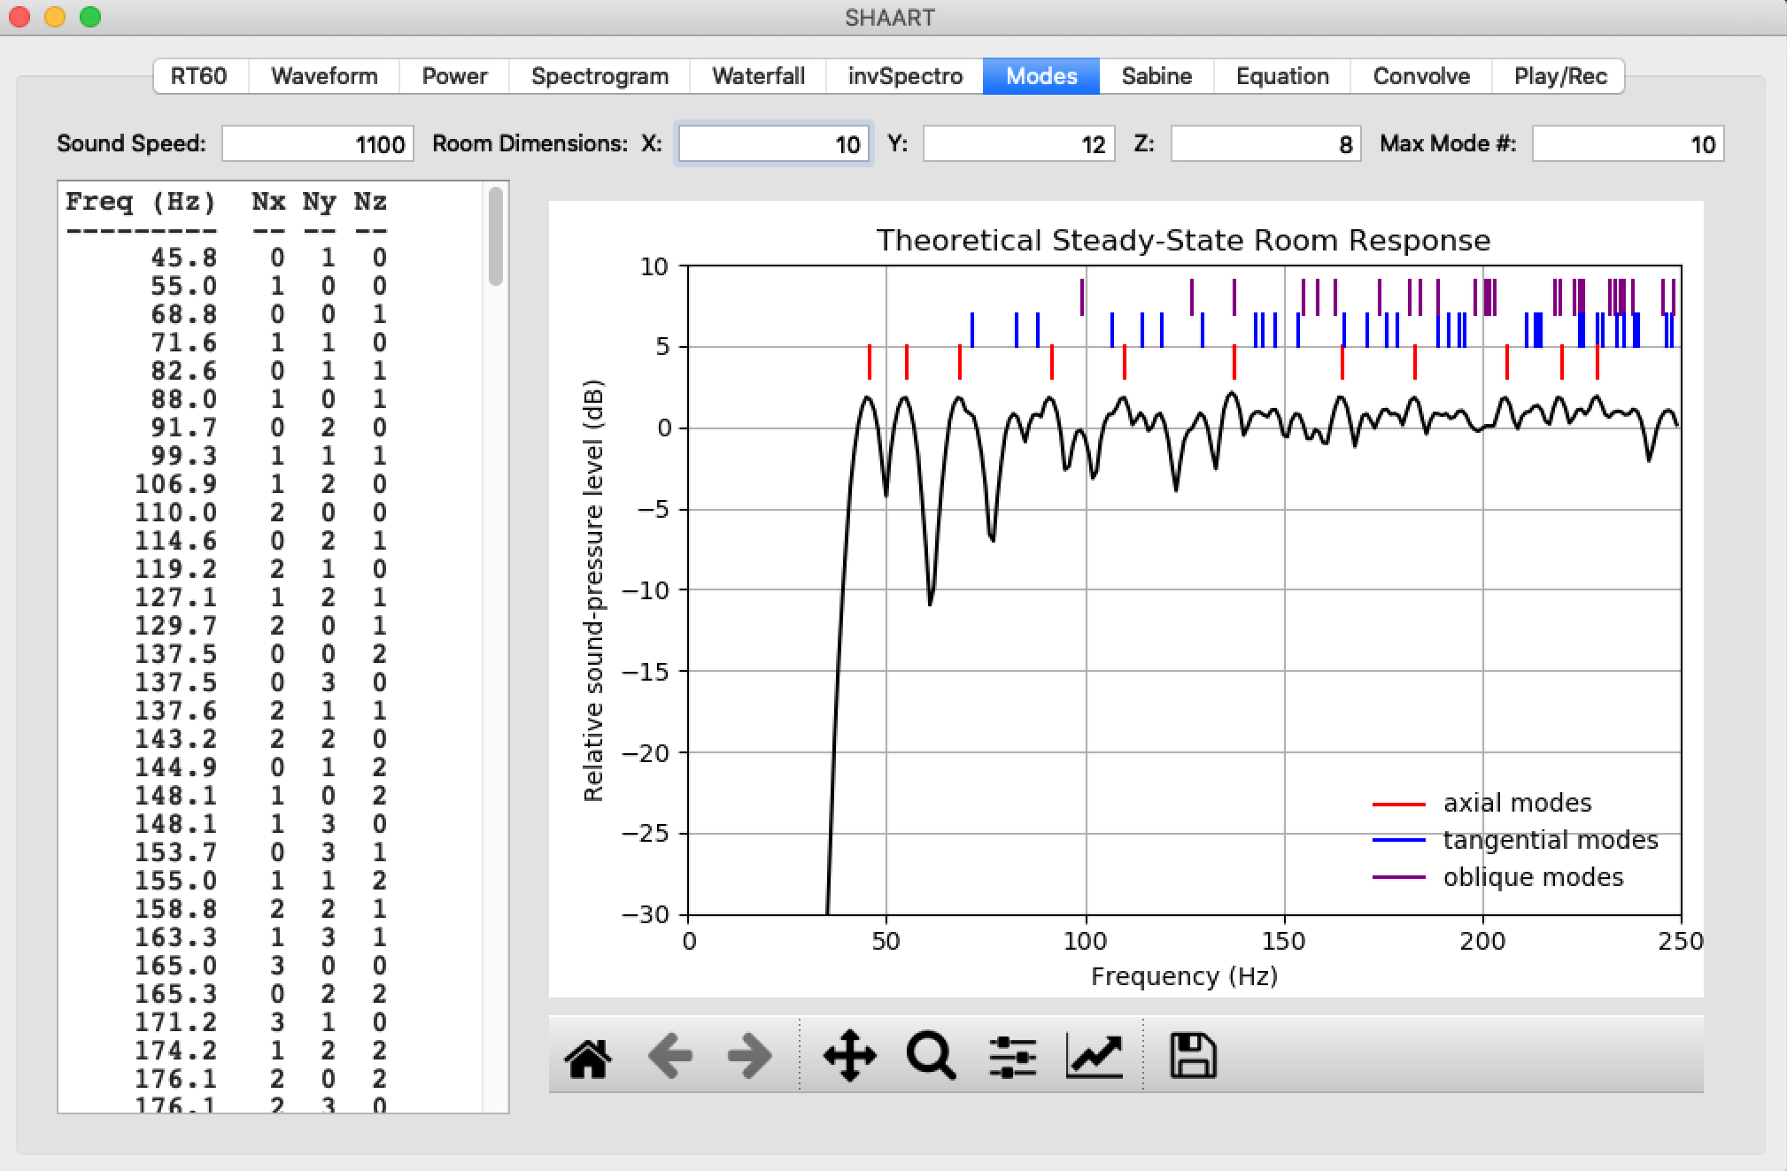Open the configure subplots sliders tool
This screenshot has width=1787, height=1171.
coord(1012,1057)
